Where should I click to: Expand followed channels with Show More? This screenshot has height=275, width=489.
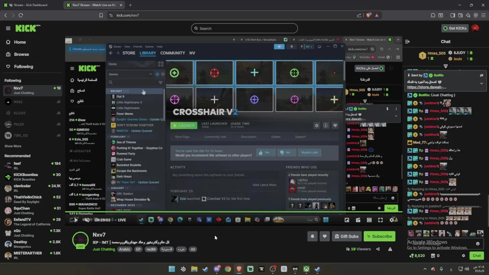tap(13, 146)
